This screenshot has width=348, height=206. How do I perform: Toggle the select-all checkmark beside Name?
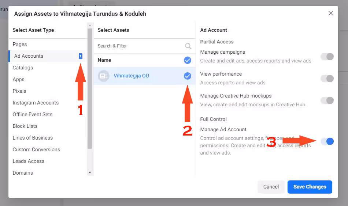(187, 60)
